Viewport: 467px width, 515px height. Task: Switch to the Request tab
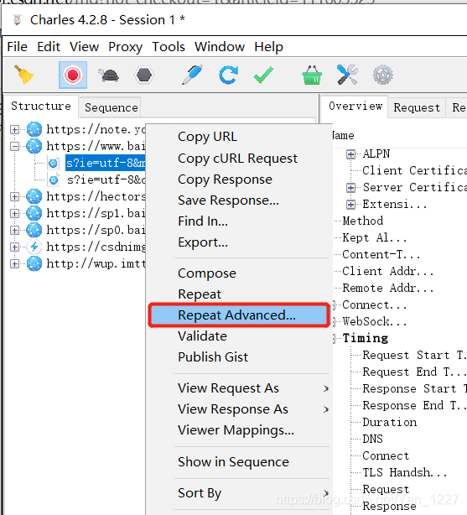click(x=417, y=107)
